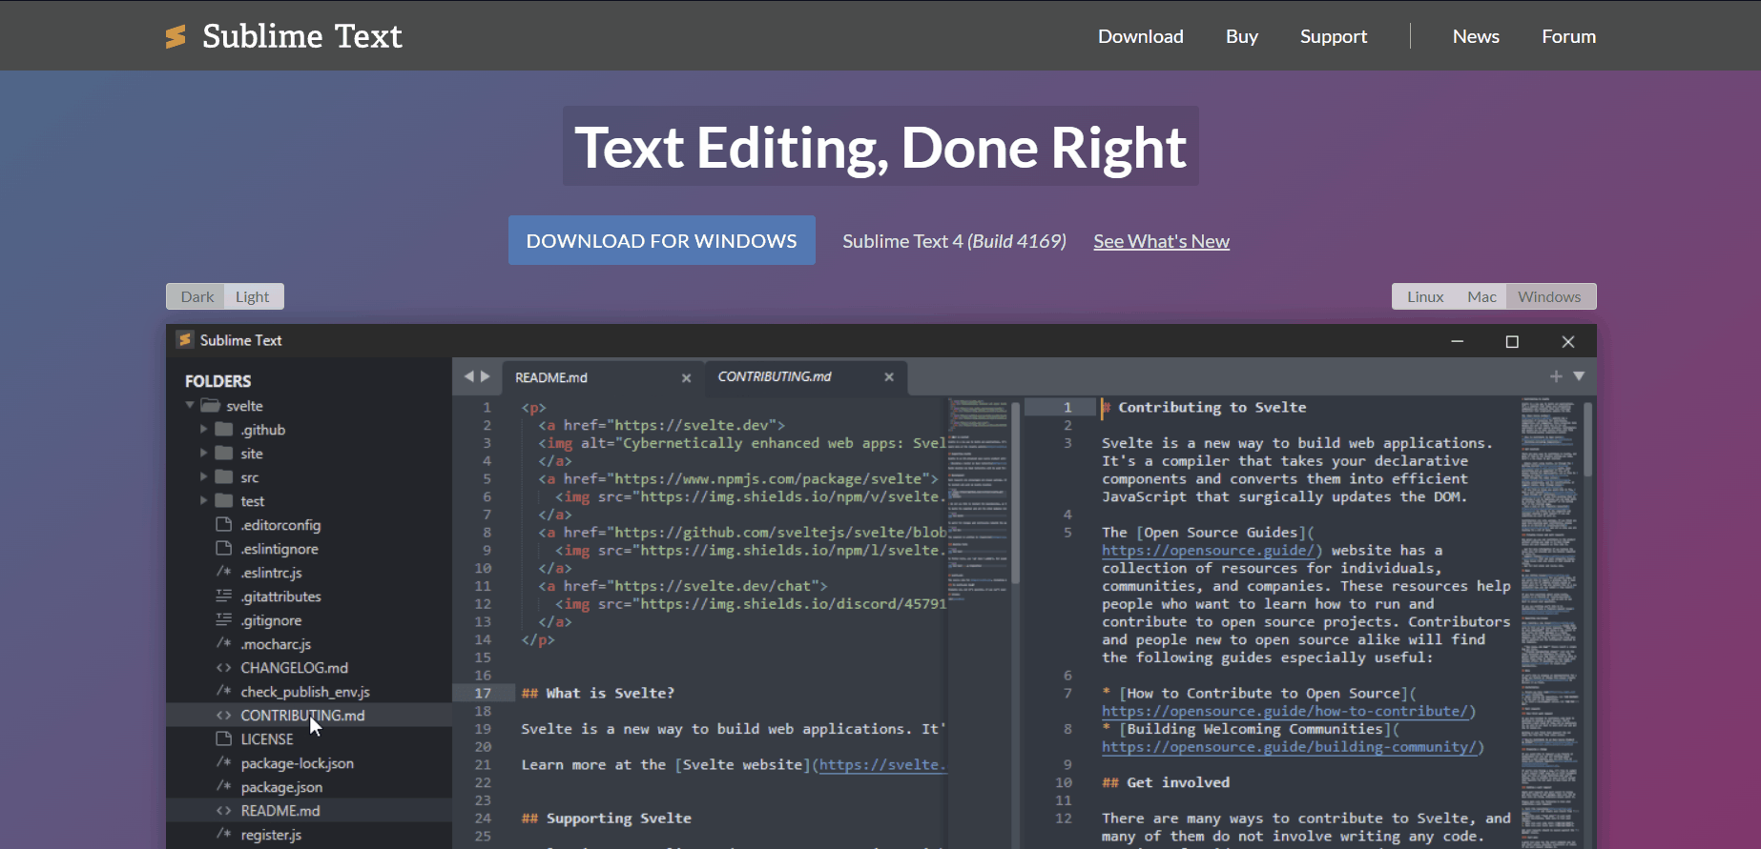The width and height of the screenshot is (1761, 849).
Task: Close the README.md tab
Action: click(686, 378)
